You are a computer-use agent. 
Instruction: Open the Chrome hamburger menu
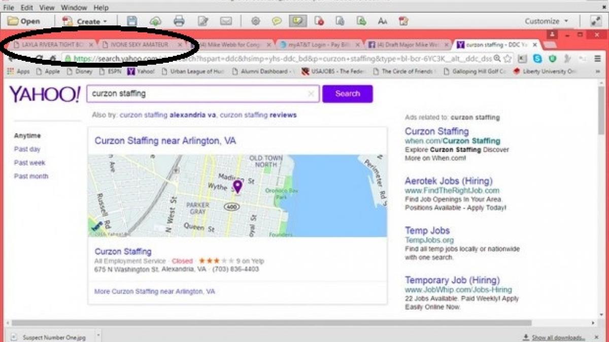(596, 59)
